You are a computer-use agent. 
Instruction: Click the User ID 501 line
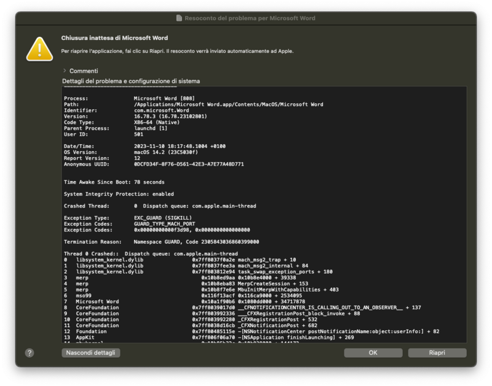[103, 134]
